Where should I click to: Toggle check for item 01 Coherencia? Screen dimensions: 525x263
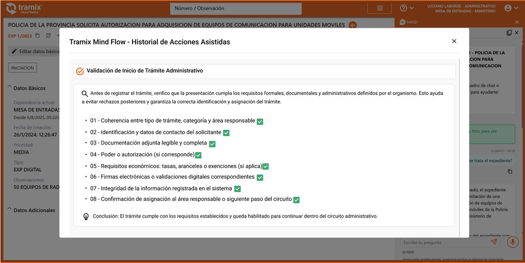(x=260, y=121)
